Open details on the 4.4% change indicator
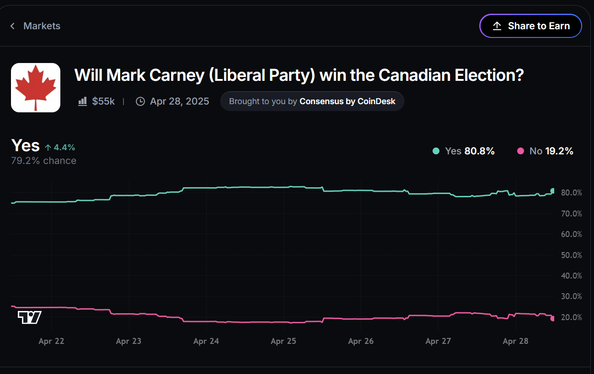Screen dimensions: 594x374 (60, 147)
